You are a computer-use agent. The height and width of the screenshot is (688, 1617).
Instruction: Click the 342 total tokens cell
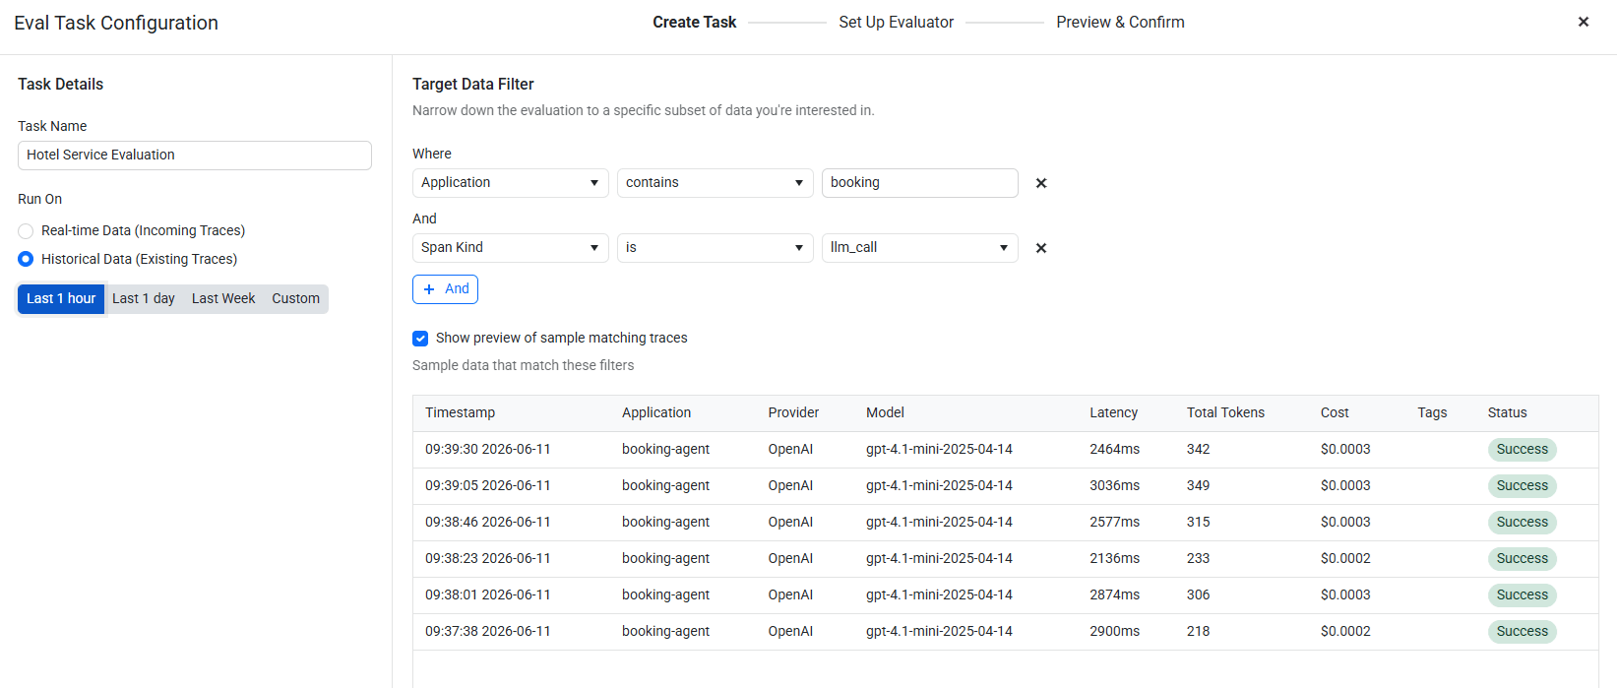pos(1199,450)
